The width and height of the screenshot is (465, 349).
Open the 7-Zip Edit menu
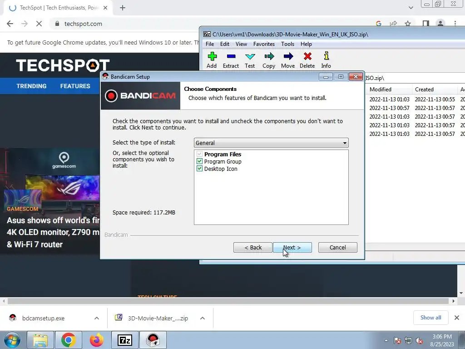click(x=224, y=44)
